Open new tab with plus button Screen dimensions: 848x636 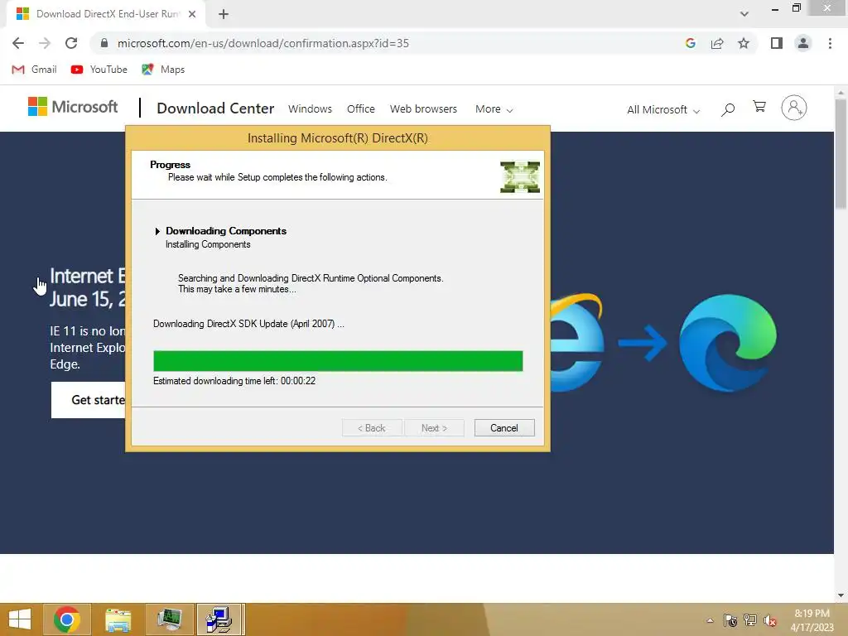tap(224, 14)
